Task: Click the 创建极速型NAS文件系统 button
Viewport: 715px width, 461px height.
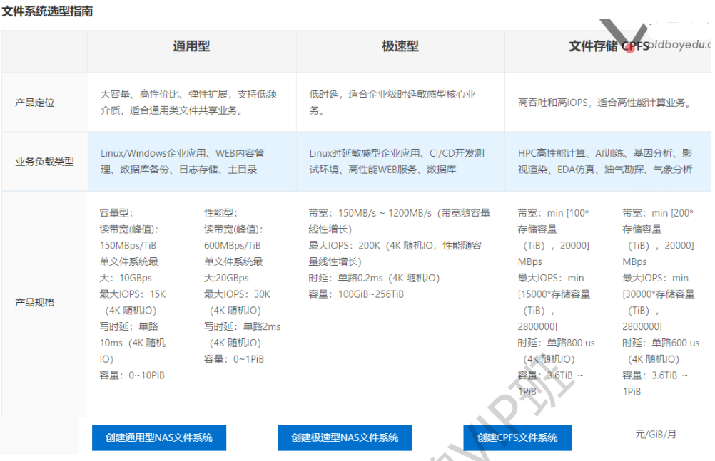Action: [345, 437]
